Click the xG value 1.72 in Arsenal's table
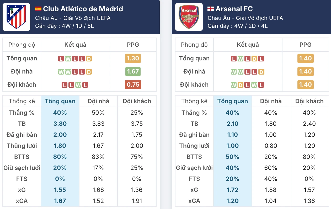This screenshot has width=331, height=209. click(232, 190)
